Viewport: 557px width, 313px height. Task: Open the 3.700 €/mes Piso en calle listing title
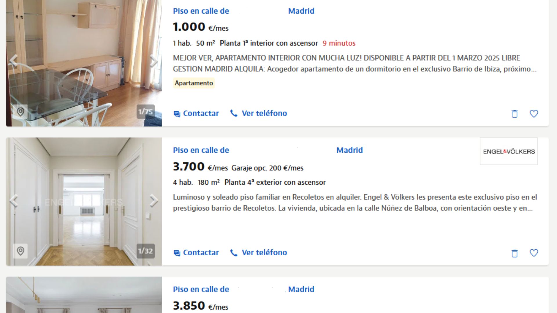pos(268,150)
